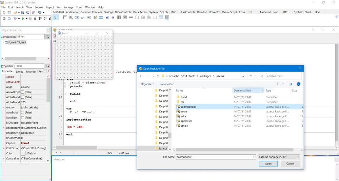The width and height of the screenshot is (339, 181).
Task: Toggle the AlphaBlend checkbox
Action: click(x=22, y=97)
